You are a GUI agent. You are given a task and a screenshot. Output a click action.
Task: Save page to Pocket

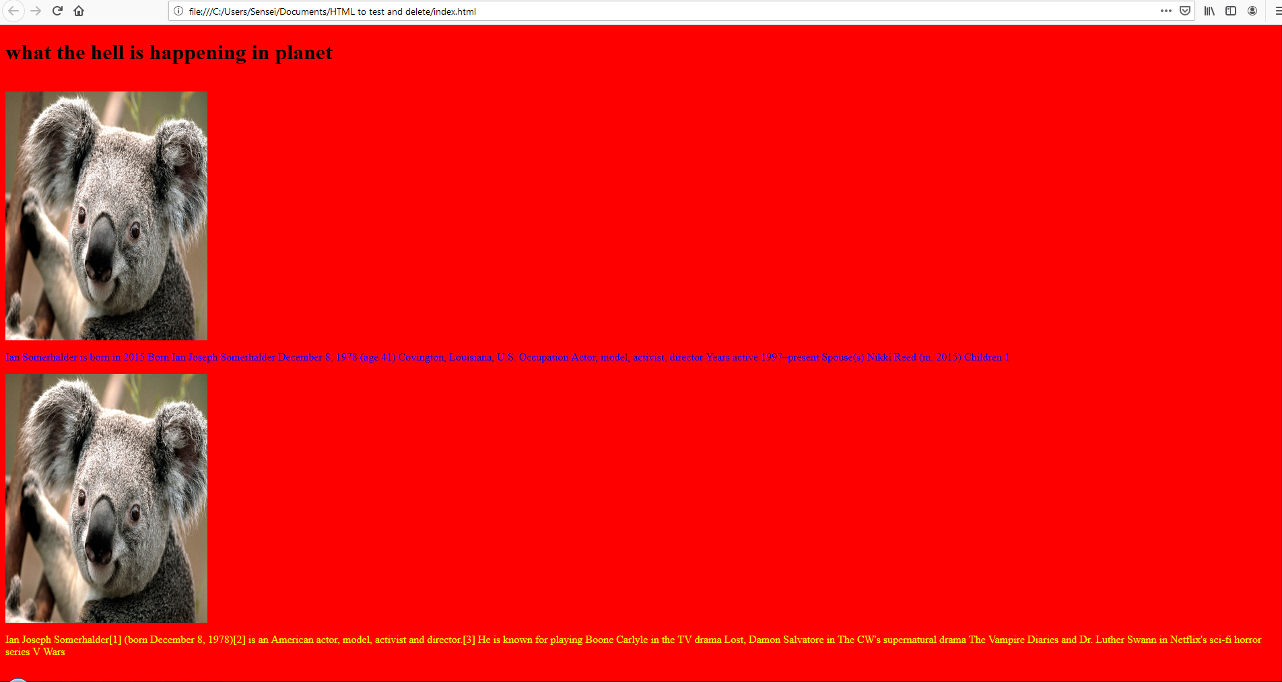tap(1185, 11)
